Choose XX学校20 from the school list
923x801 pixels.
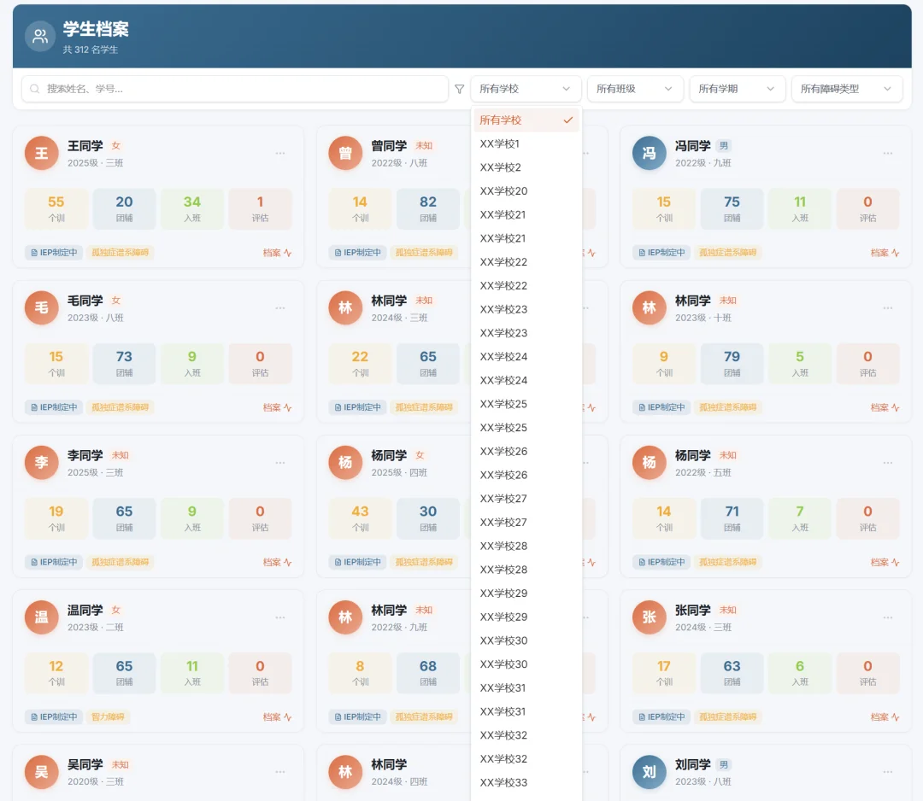point(526,190)
